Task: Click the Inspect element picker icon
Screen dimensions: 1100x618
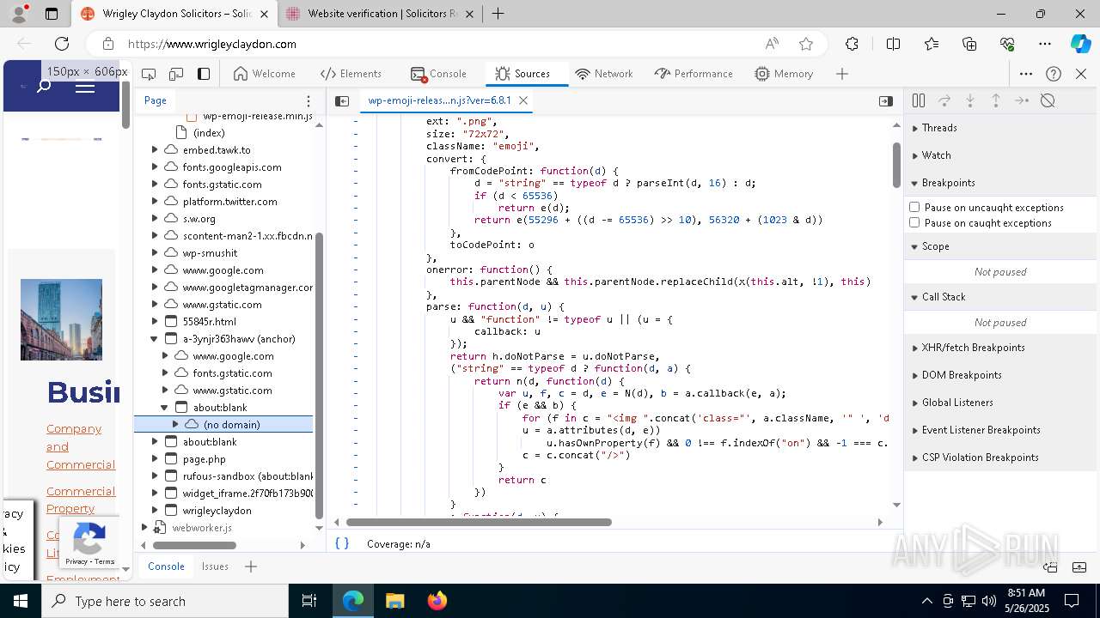Action: (x=149, y=74)
